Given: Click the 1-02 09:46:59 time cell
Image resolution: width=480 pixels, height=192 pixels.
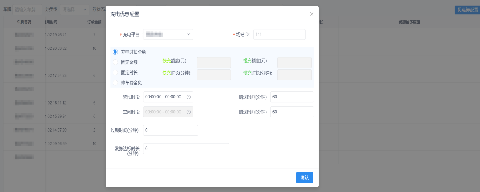Looking at the screenshot, I should point(56,144).
